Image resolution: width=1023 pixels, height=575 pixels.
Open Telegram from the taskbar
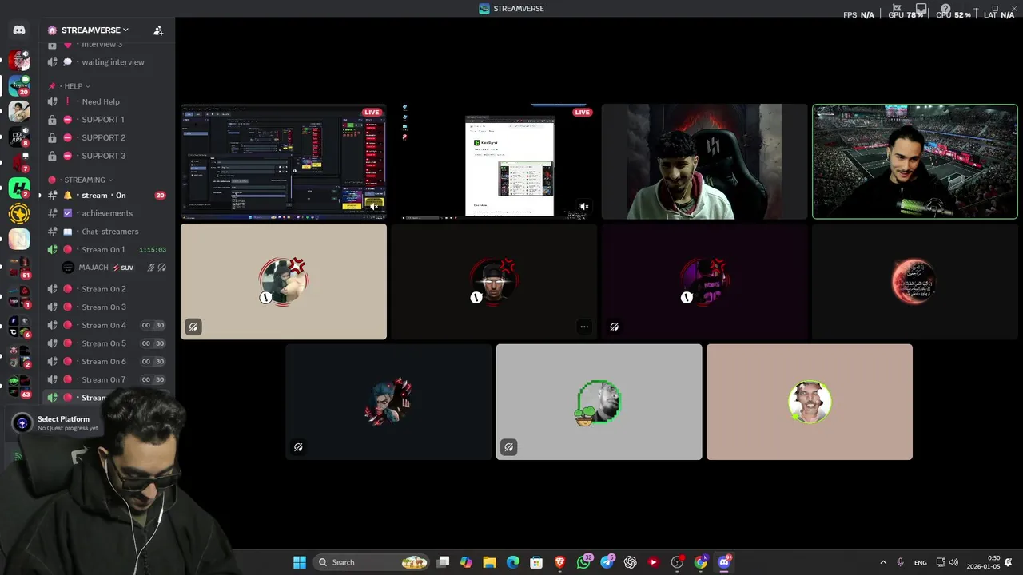607,562
